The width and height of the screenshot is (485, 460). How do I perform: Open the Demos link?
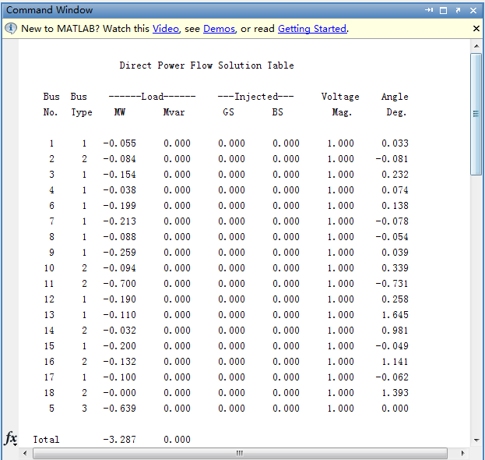point(219,29)
